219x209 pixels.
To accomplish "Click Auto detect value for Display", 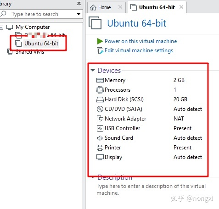I will [188, 157].
